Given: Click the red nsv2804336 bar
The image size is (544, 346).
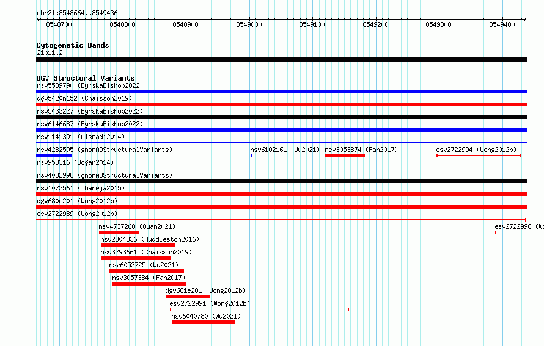Looking at the screenshot, I should 138,245.
